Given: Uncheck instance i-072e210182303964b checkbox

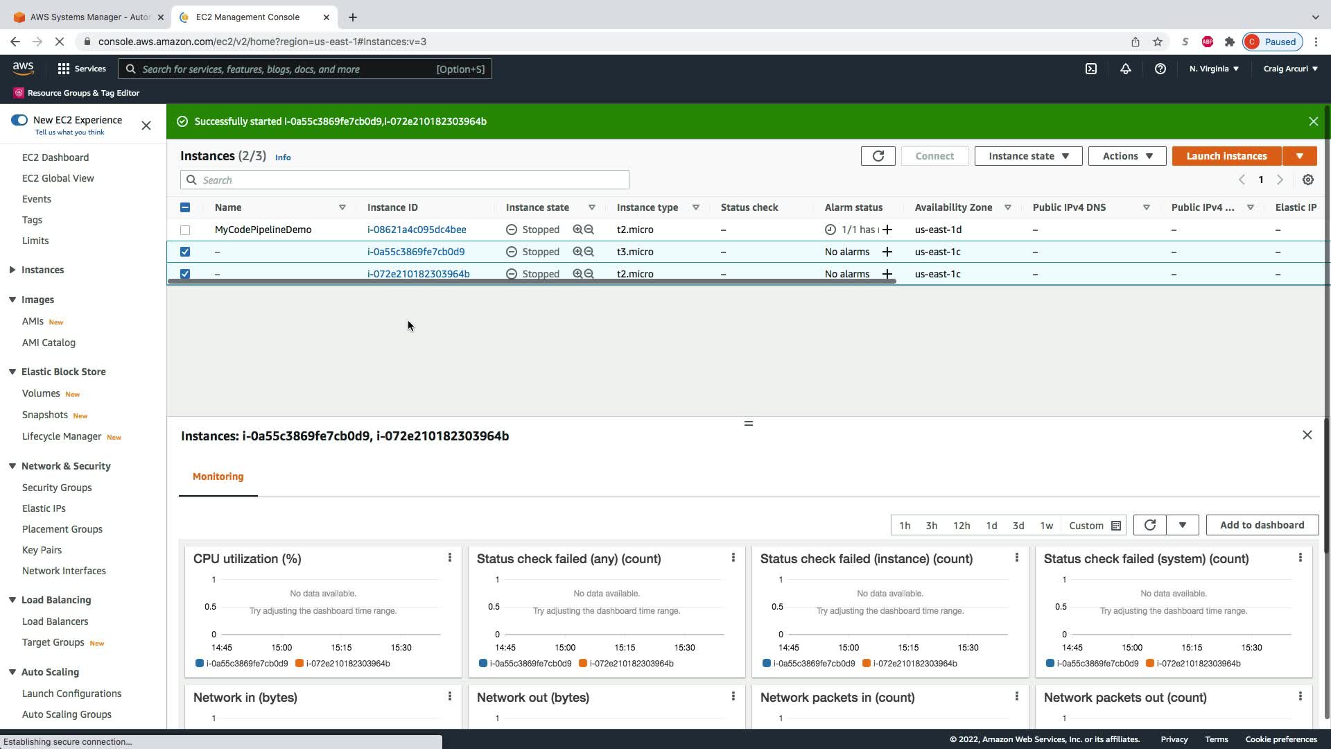Looking at the screenshot, I should coord(185,274).
